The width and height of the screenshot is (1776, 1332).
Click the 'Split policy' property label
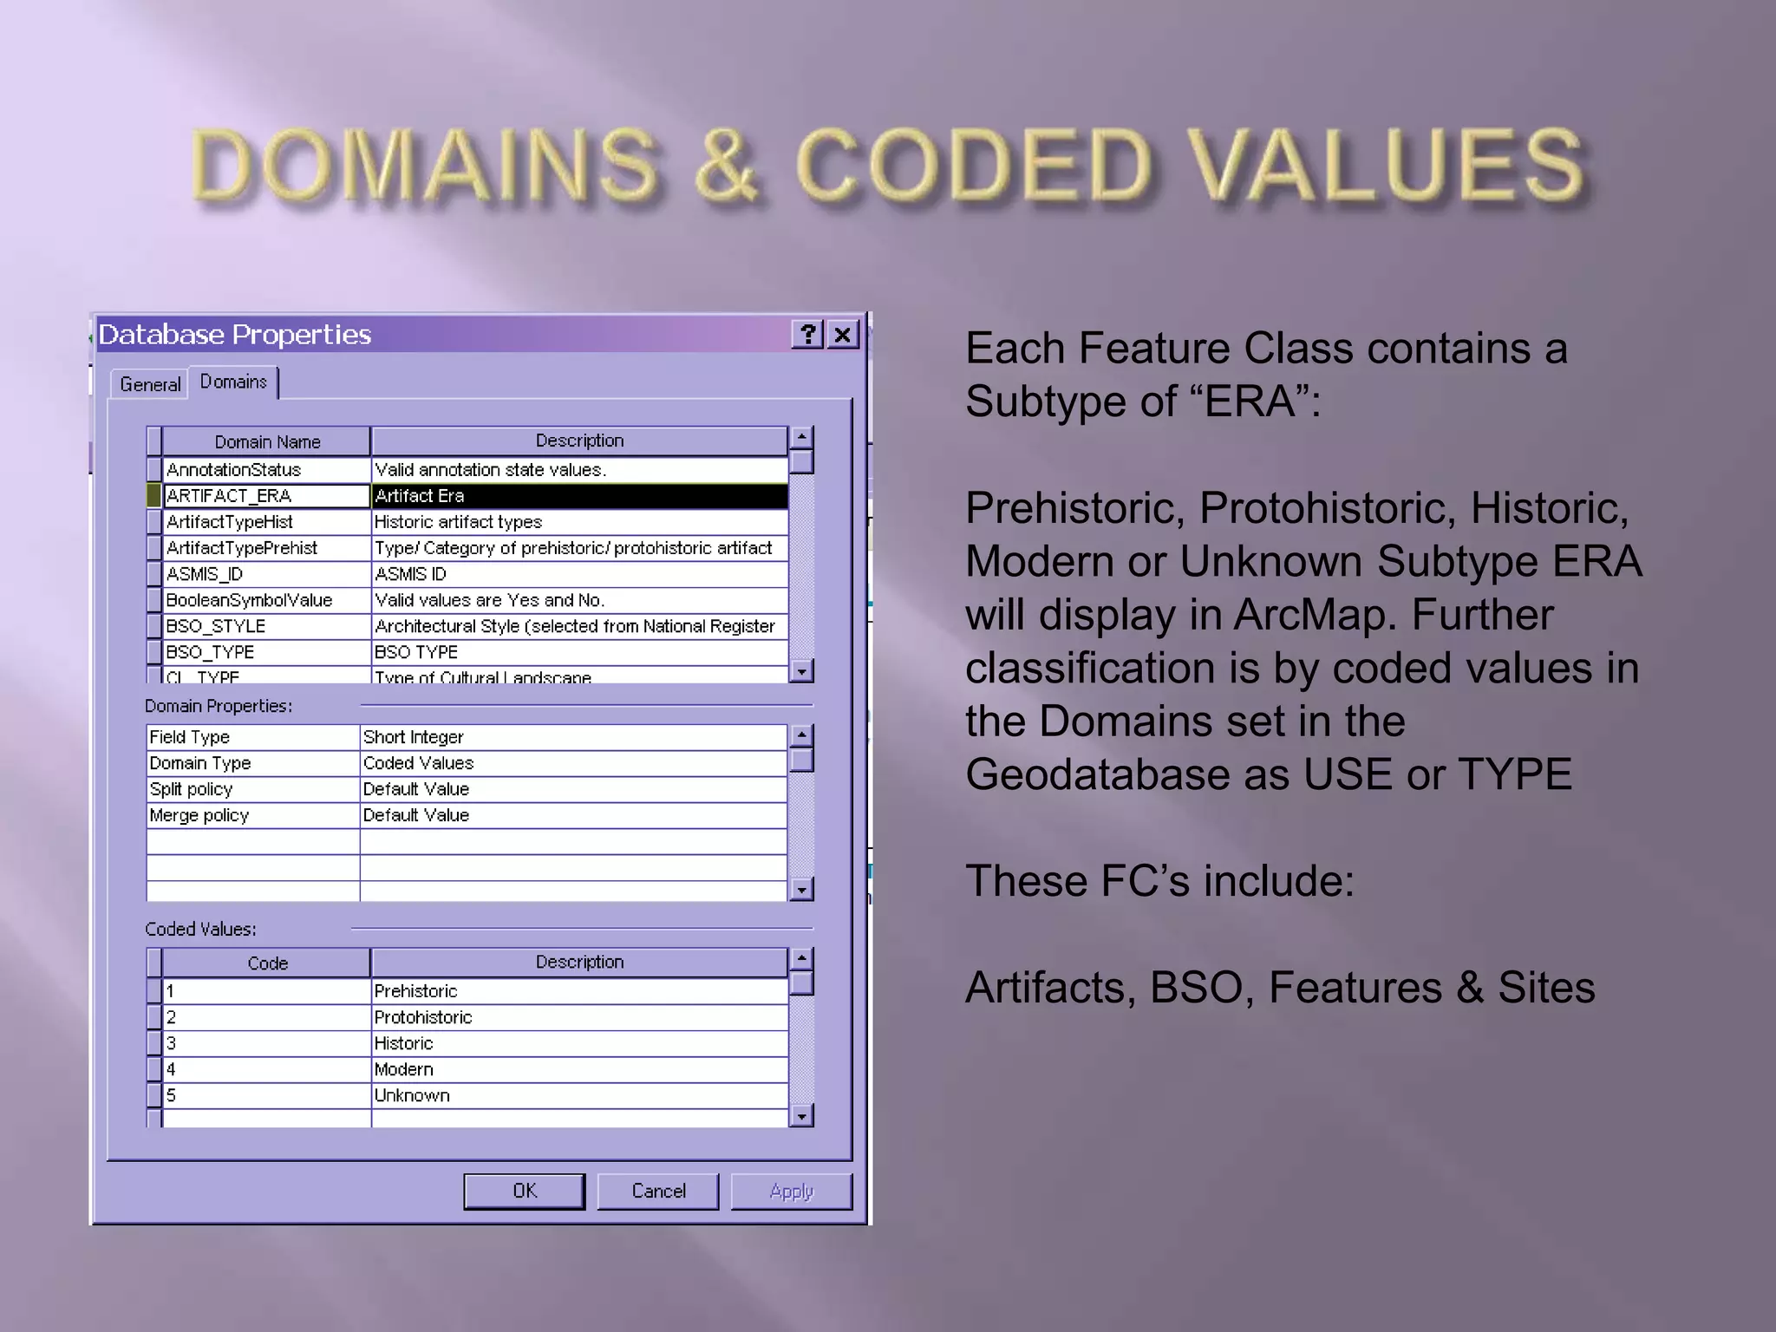(253, 789)
